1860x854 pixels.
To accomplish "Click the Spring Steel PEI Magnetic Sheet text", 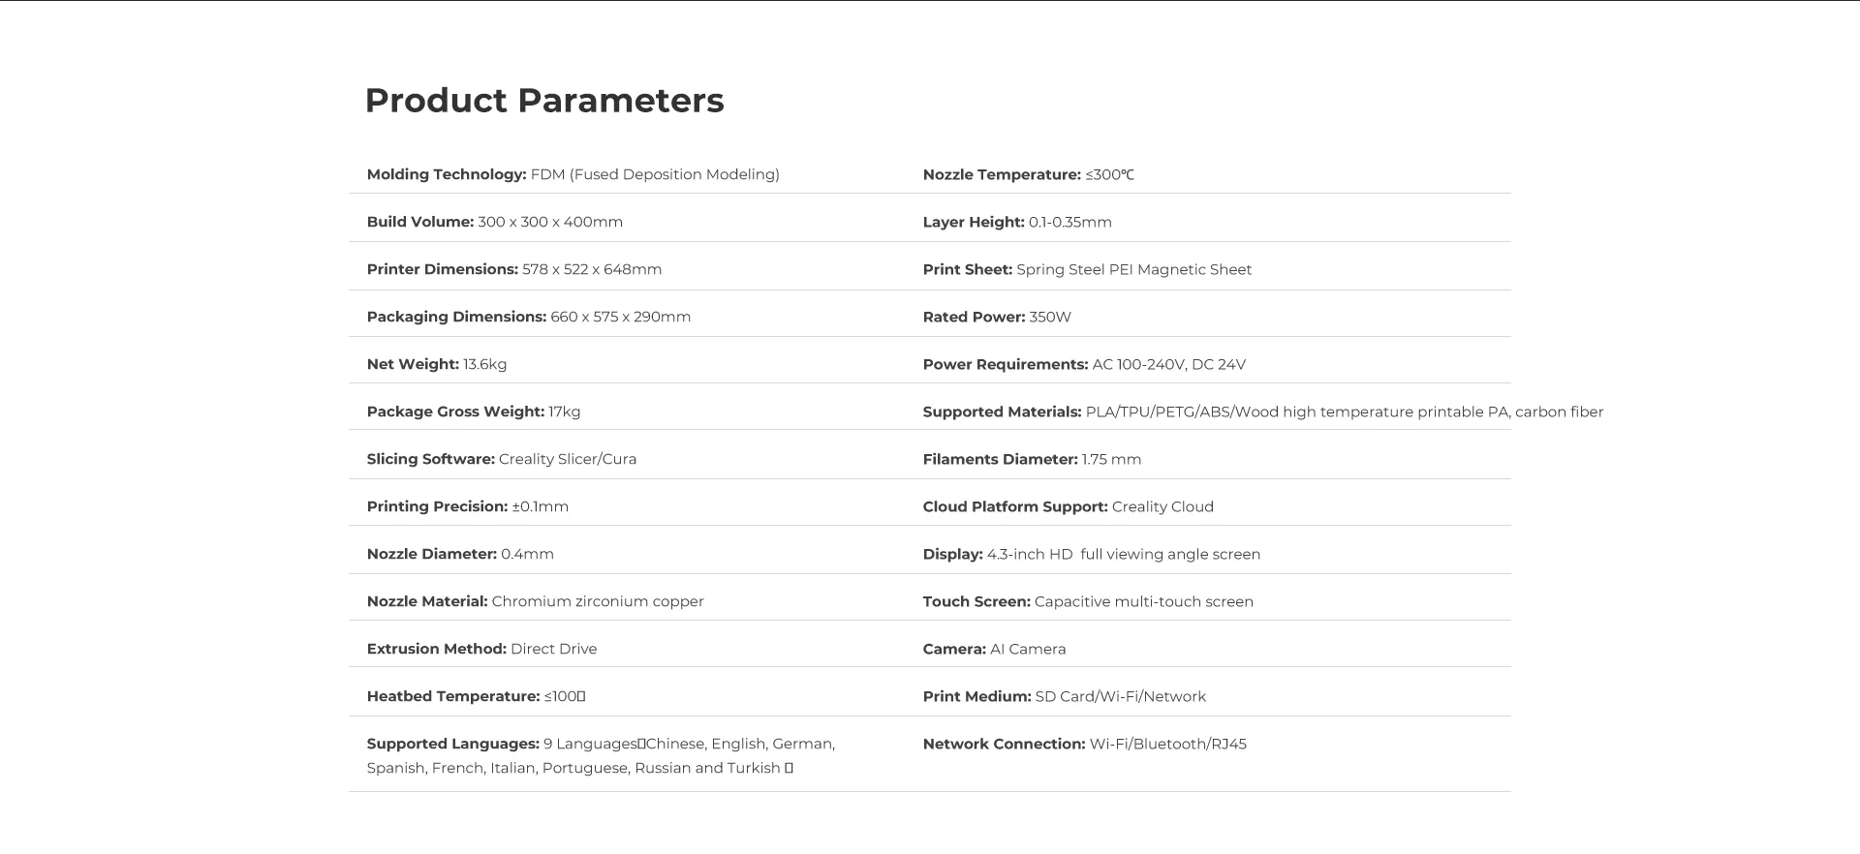I will [1133, 269].
